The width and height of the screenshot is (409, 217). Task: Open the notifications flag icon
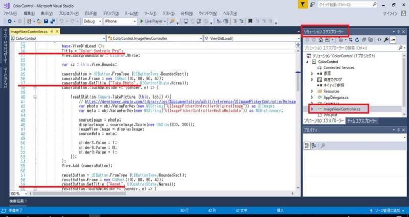pyautogui.click(x=303, y=5)
